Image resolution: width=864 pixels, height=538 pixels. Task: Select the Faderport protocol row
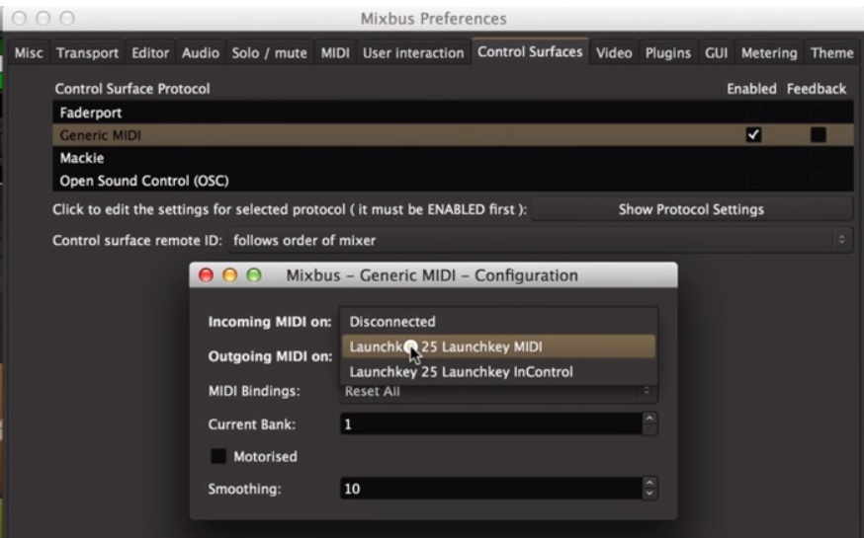(453, 113)
